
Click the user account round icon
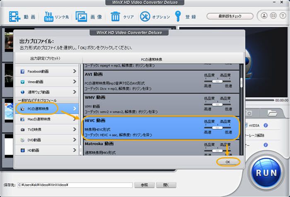(264, 16)
